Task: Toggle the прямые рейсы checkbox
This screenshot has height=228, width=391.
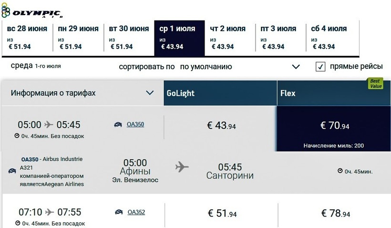Action: [x=320, y=67]
